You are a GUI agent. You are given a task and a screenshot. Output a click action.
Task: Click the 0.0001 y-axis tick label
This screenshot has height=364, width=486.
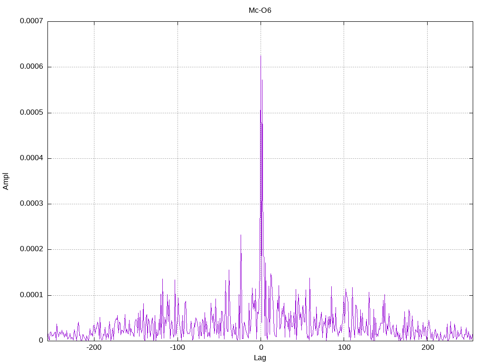[32, 295]
